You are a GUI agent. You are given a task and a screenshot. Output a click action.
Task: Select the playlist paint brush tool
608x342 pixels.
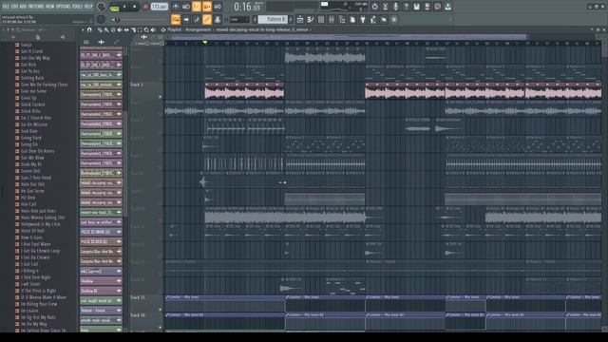click(105, 29)
